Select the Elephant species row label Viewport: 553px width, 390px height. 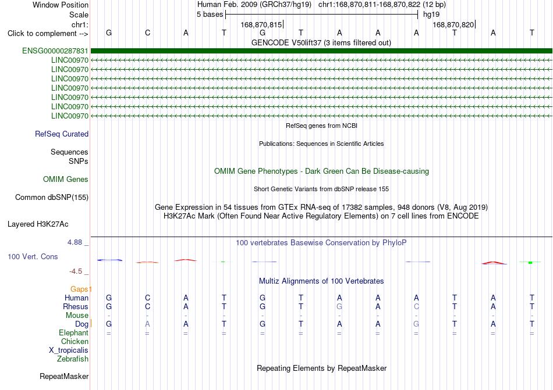(x=74, y=332)
